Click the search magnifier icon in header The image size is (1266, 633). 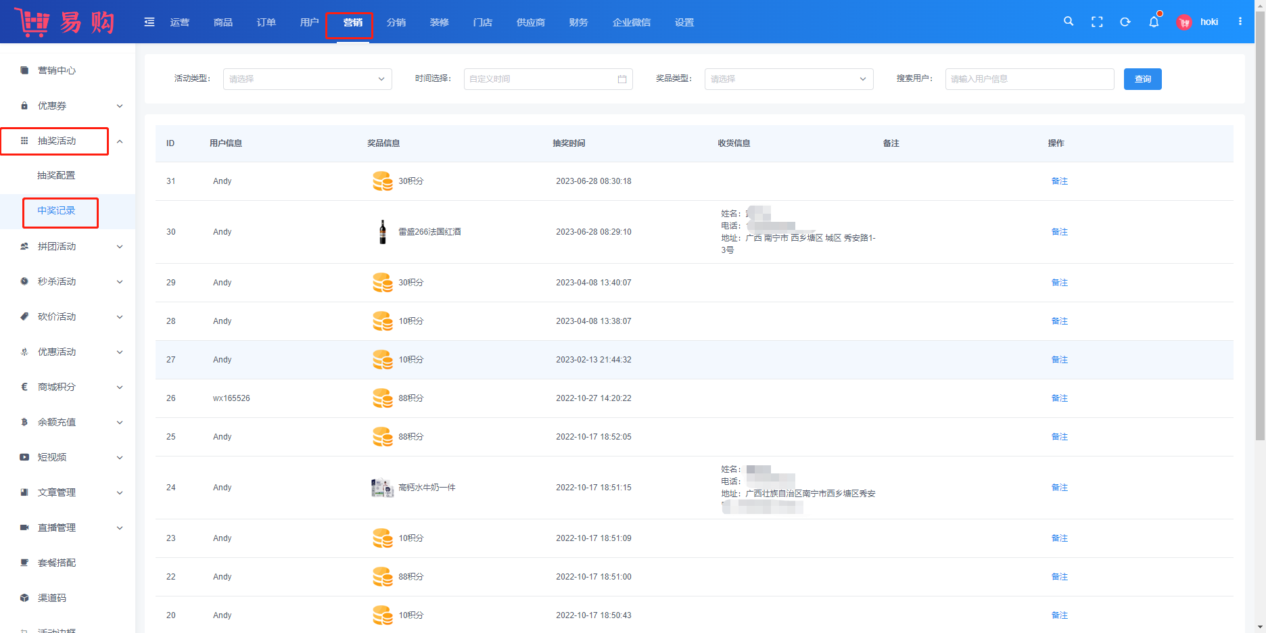(1069, 22)
